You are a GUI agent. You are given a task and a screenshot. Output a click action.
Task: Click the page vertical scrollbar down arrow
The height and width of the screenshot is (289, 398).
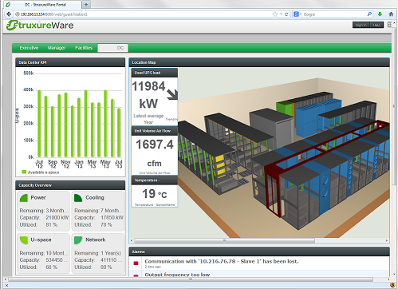pyautogui.click(x=394, y=274)
